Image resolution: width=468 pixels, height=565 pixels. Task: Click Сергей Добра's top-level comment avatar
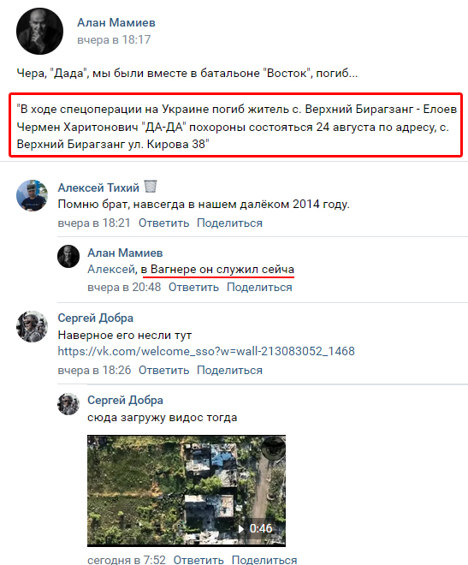(x=32, y=326)
